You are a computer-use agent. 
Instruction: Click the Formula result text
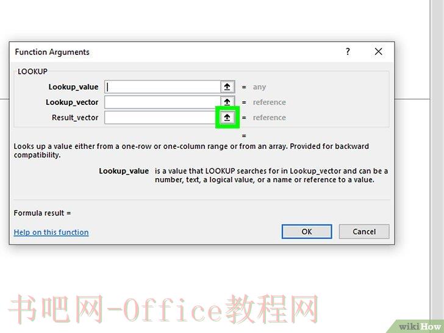tap(42, 213)
